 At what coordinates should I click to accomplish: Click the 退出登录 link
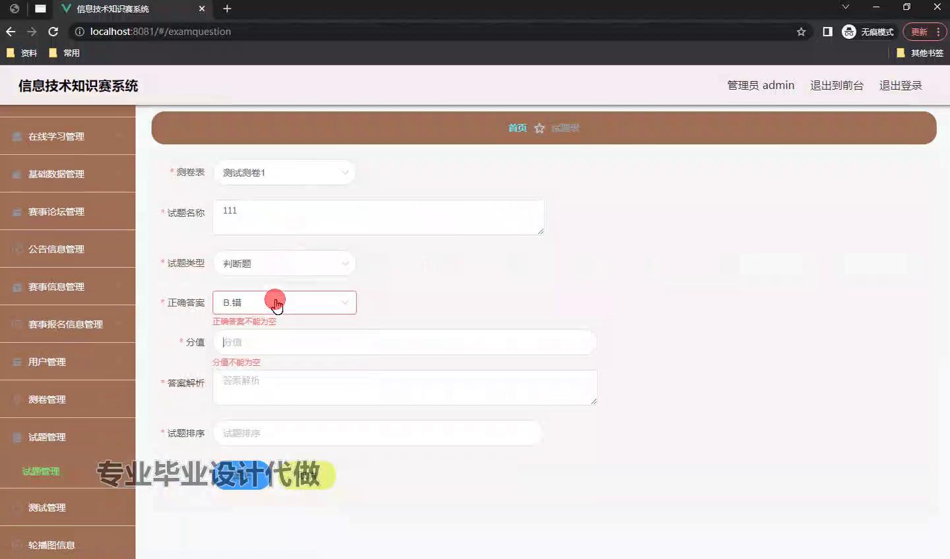[900, 86]
